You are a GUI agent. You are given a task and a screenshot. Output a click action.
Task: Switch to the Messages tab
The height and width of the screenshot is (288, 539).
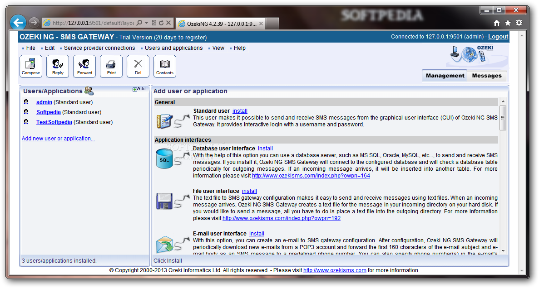coord(487,76)
